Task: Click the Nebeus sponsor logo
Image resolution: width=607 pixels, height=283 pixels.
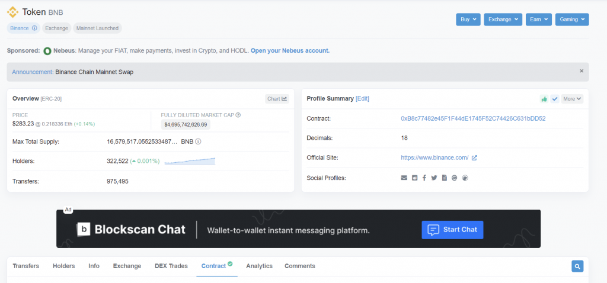Action: (47, 51)
